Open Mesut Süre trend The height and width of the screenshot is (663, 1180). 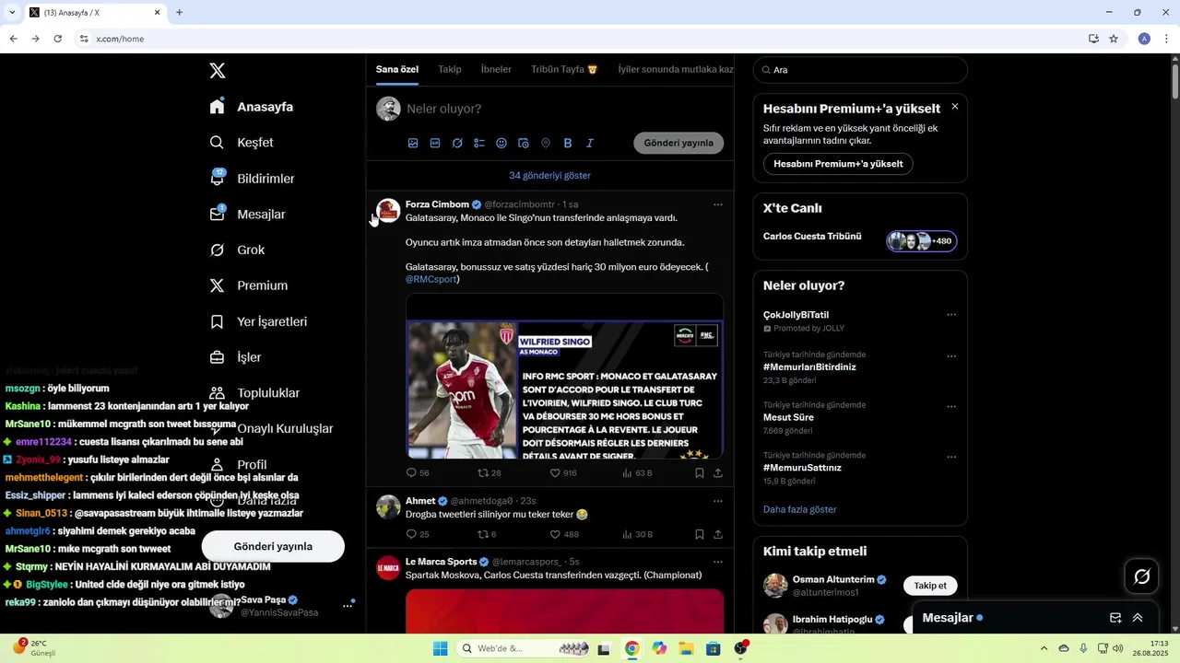point(788,417)
